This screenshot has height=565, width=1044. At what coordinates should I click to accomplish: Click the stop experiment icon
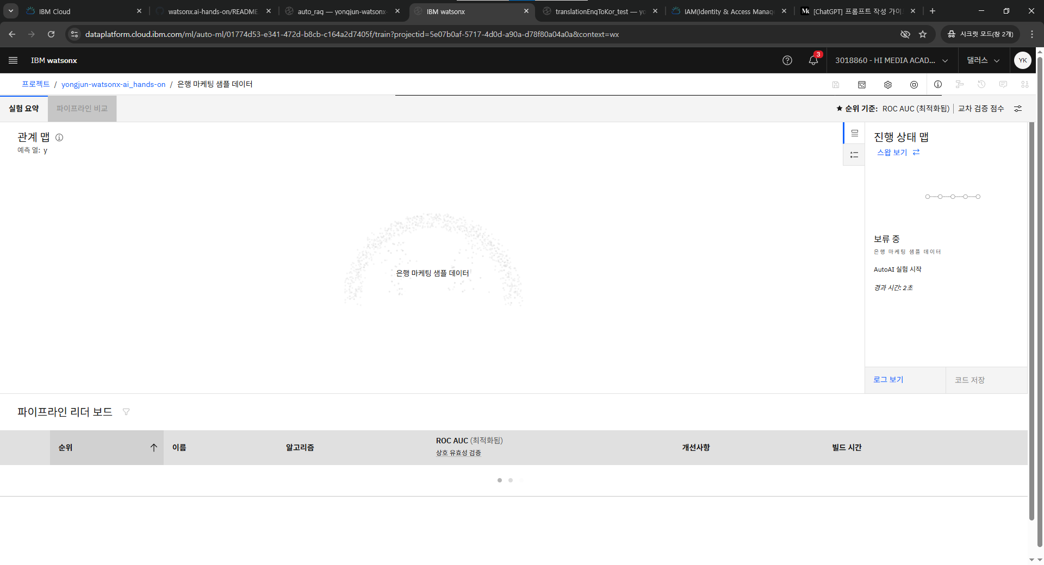pos(914,85)
